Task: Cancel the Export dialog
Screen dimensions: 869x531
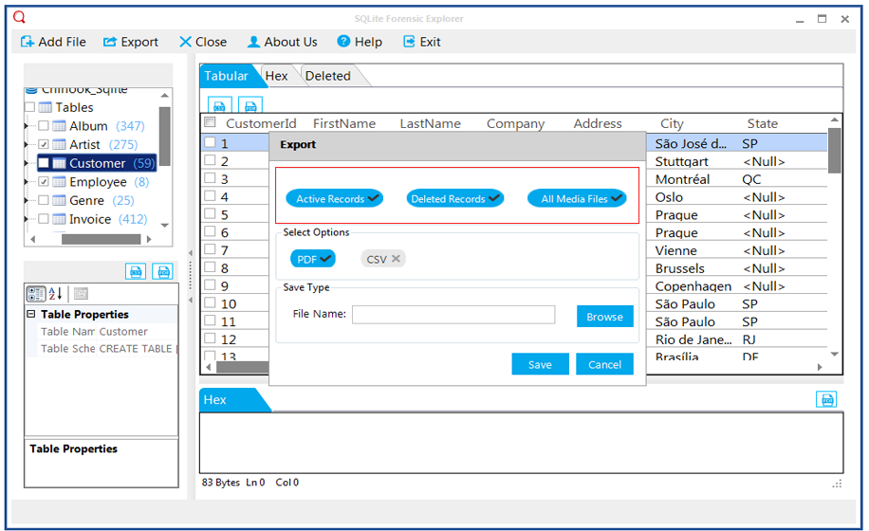Action: click(x=604, y=364)
